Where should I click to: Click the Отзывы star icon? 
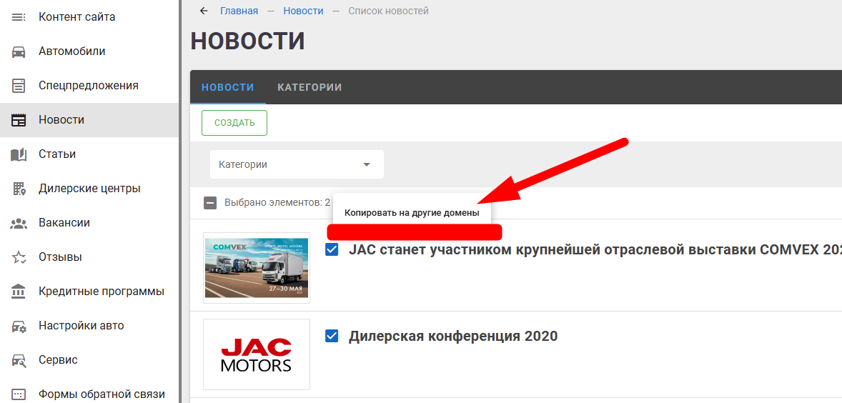(x=19, y=257)
